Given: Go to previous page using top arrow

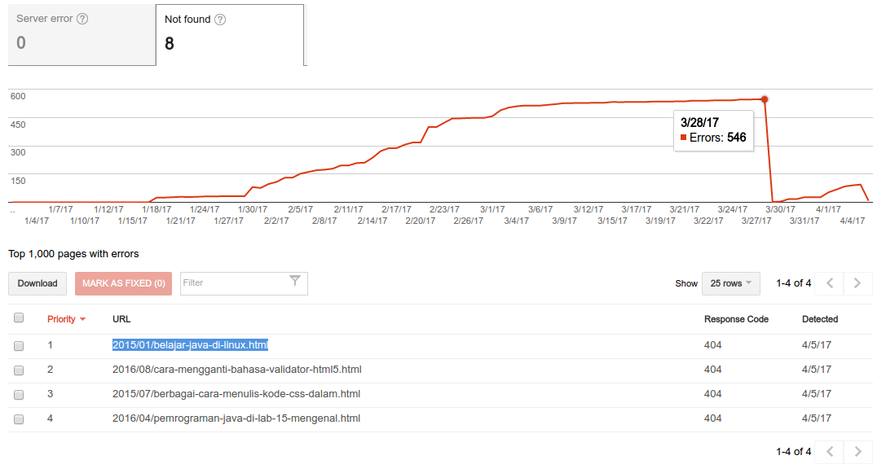Looking at the screenshot, I should [x=830, y=283].
